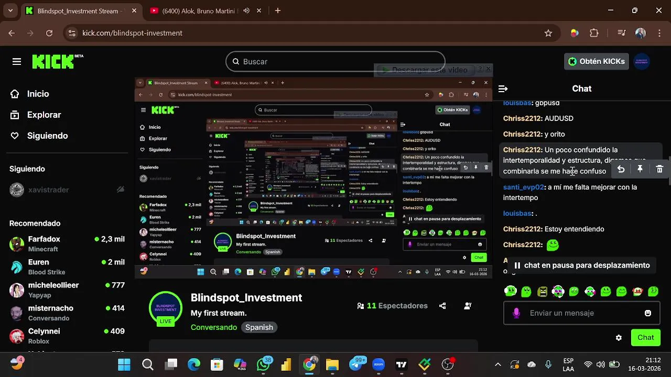Open the profile avatar next to Obtén KICKs

point(642,61)
